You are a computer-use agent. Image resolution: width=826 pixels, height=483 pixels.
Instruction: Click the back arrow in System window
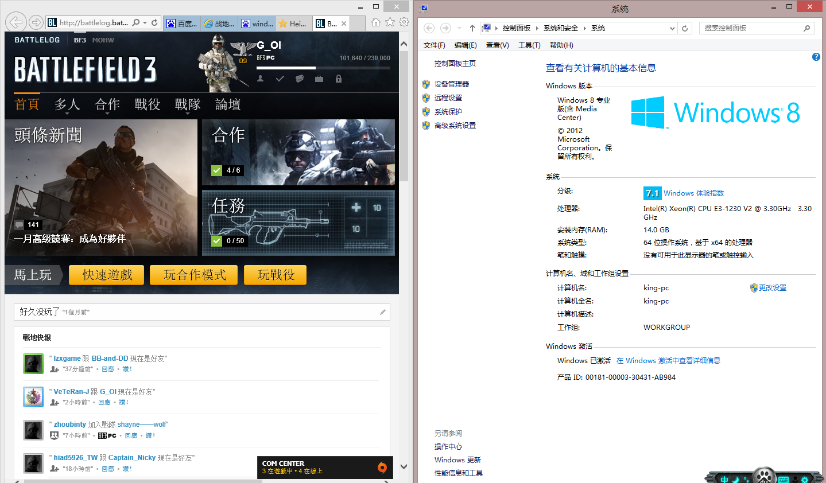(x=429, y=28)
